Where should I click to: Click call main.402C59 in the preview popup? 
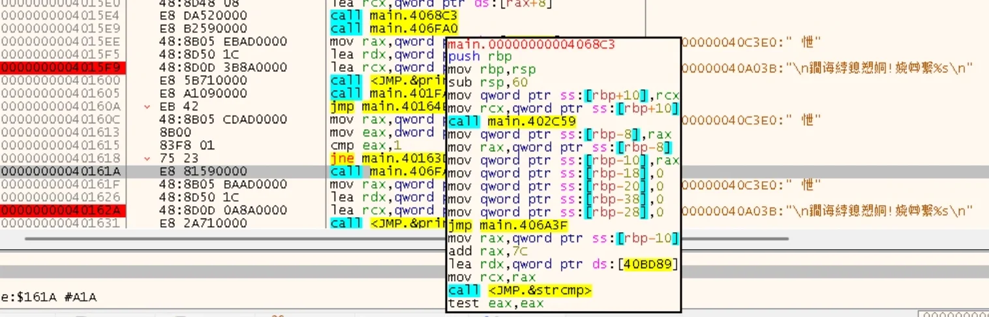click(x=512, y=122)
